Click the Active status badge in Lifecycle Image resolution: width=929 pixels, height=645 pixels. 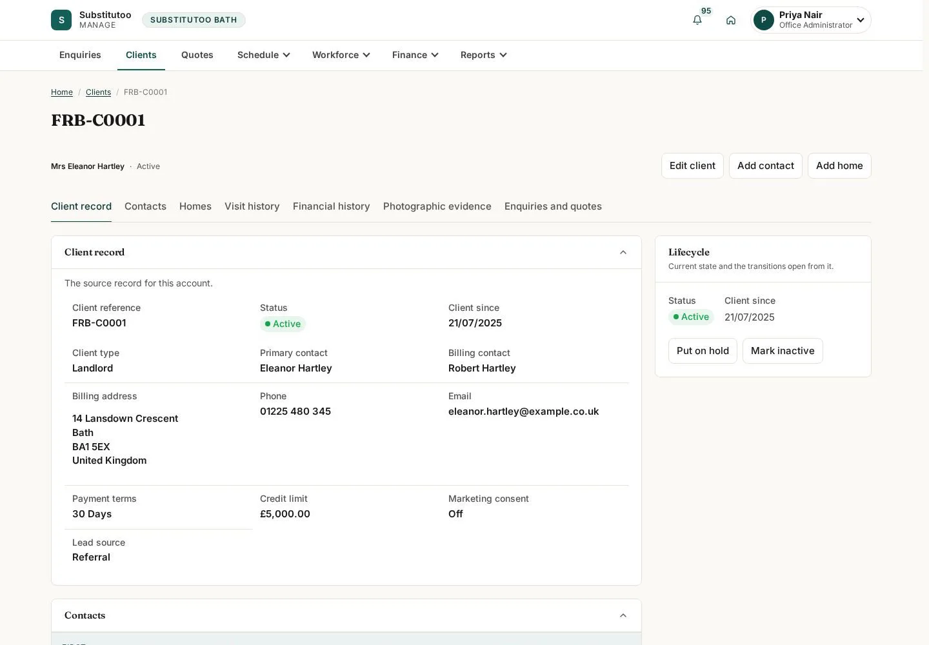tap(691, 317)
